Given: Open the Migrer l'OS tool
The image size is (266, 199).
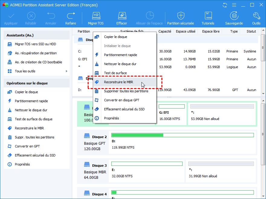Looking at the screenshot, I should 96,18.
